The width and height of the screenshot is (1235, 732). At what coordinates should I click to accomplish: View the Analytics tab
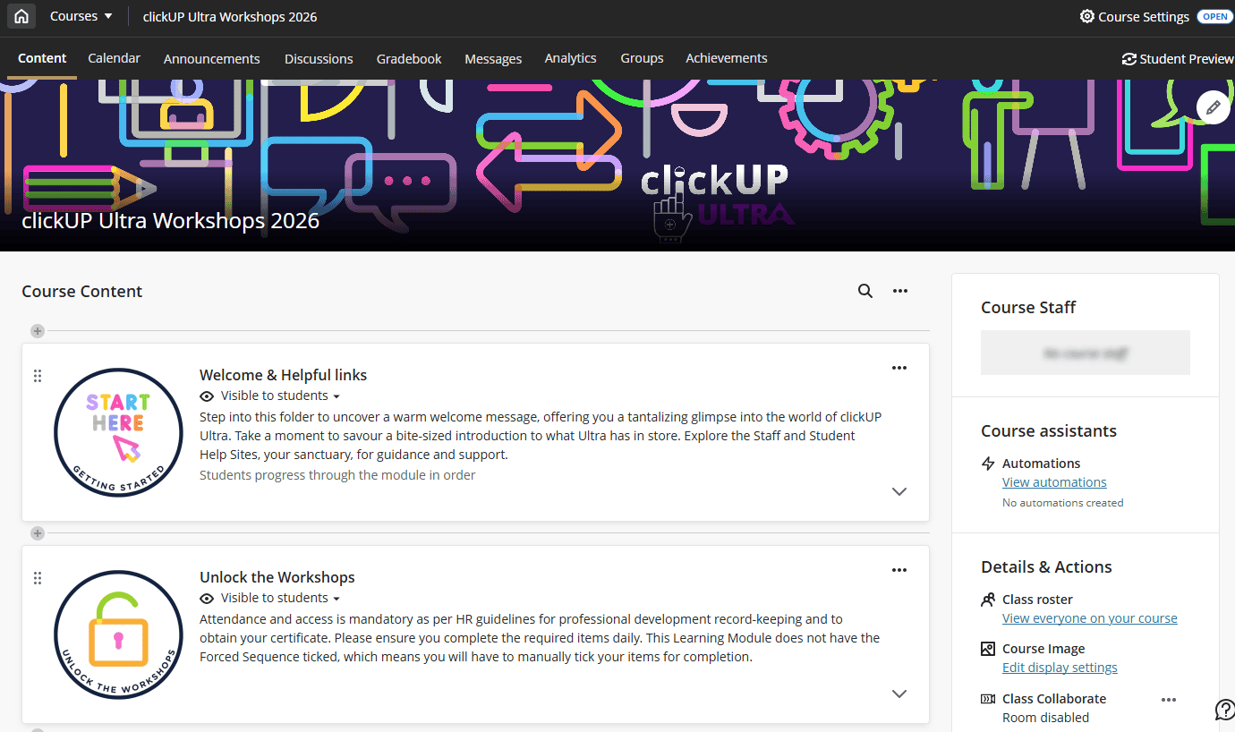(571, 58)
